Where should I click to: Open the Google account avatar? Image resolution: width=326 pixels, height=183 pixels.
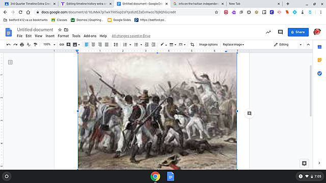point(317,32)
